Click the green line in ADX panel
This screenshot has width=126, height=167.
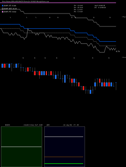64,164
